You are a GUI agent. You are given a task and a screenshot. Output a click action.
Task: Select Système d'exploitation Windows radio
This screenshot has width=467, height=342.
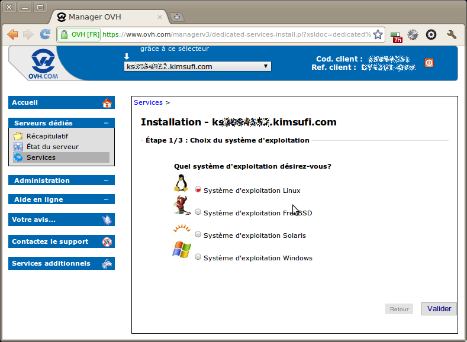[198, 257]
